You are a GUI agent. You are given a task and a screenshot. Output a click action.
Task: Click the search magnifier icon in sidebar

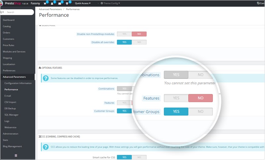[x=2, y=12]
